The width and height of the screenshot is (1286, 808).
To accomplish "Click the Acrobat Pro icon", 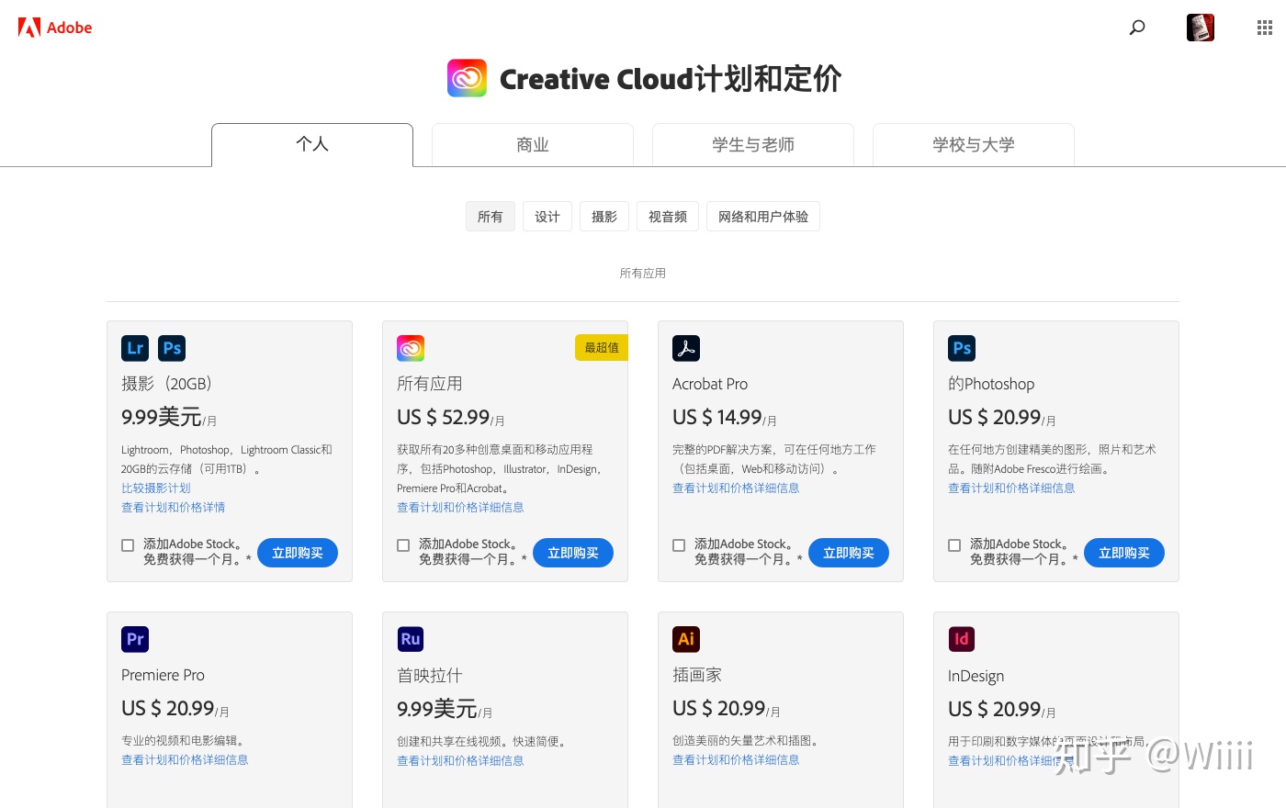I will coord(686,348).
